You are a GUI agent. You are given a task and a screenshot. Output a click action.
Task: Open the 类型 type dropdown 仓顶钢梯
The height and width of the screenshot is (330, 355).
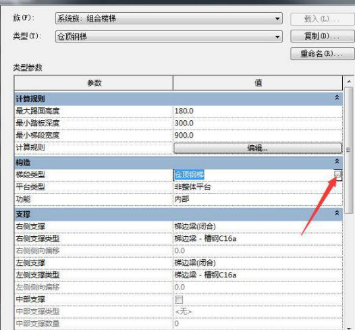pos(169,36)
